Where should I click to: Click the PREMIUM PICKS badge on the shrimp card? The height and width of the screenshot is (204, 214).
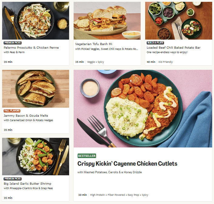pos(12,179)
